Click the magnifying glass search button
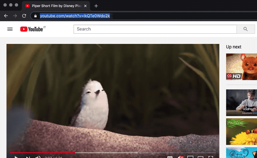 pos(245,29)
